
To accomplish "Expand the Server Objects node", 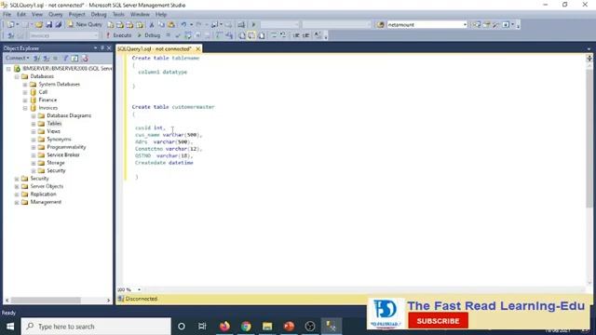I will tap(17, 186).
